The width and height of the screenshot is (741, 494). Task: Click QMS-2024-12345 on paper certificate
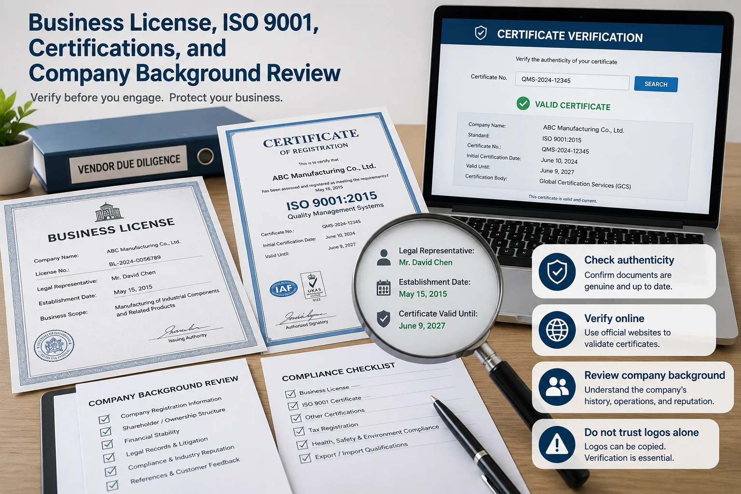pyautogui.click(x=341, y=224)
